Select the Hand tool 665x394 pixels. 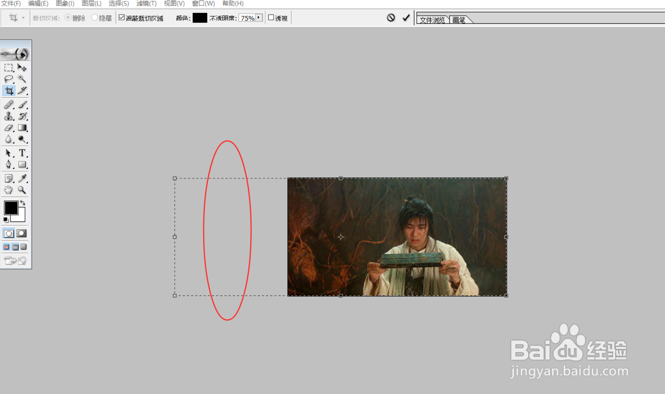click(x=9, y=190)
